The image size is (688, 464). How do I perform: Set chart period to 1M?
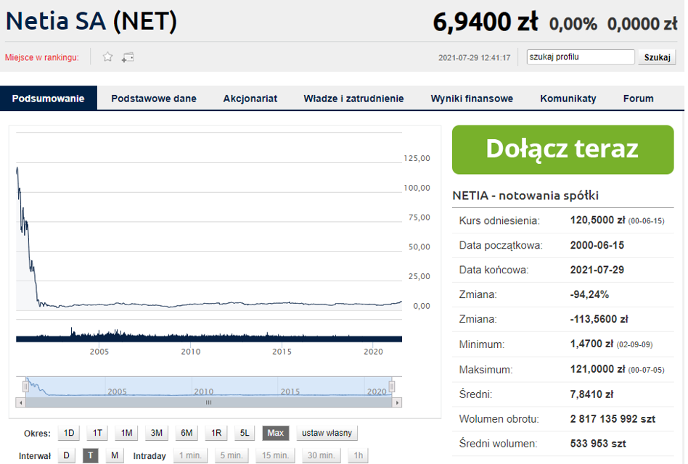coord(127,433)
